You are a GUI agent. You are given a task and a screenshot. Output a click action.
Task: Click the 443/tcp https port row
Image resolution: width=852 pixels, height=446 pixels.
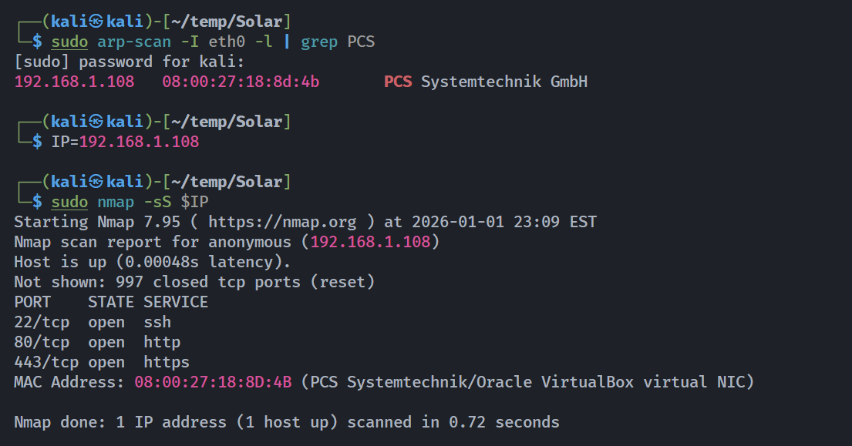click(102, 362)
